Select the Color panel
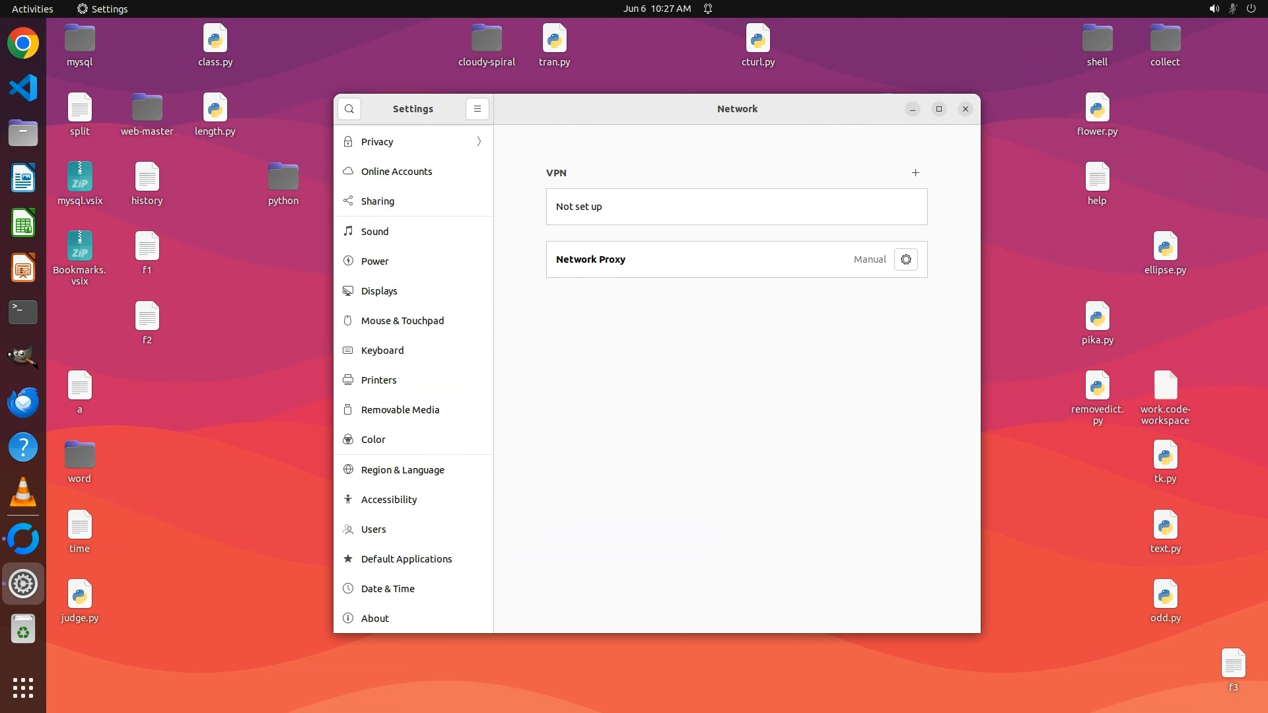The image size is (1268, 713). click(373, 440)
